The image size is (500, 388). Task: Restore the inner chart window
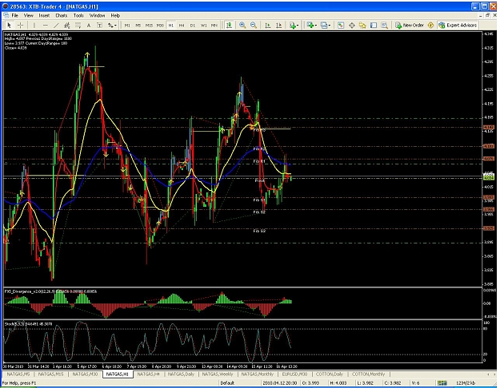pyautogui.click(x=487, y=15)
